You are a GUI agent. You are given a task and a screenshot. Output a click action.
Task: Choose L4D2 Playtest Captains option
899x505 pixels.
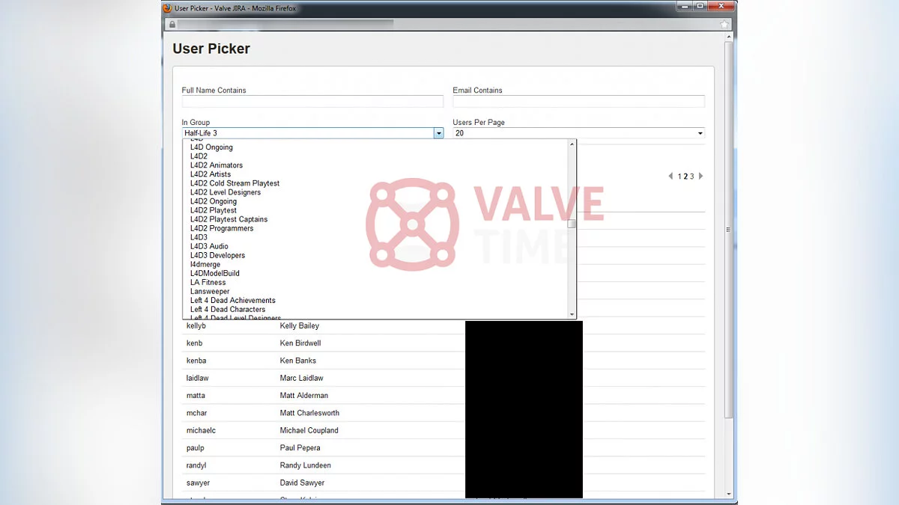[x=228, y=219]
